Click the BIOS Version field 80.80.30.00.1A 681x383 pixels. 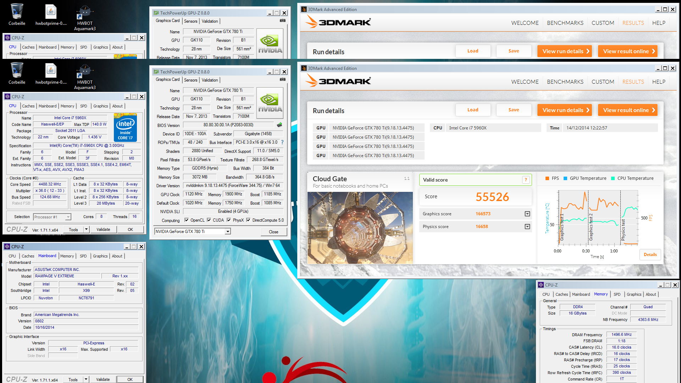[228, 125]
